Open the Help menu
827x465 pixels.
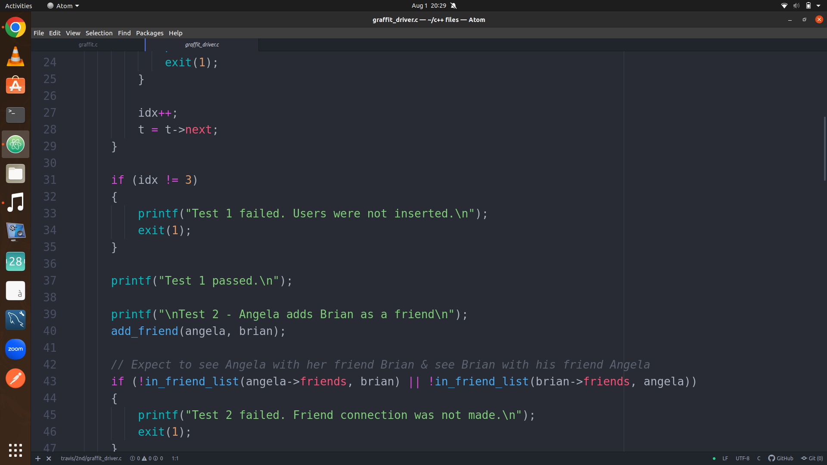175,33
